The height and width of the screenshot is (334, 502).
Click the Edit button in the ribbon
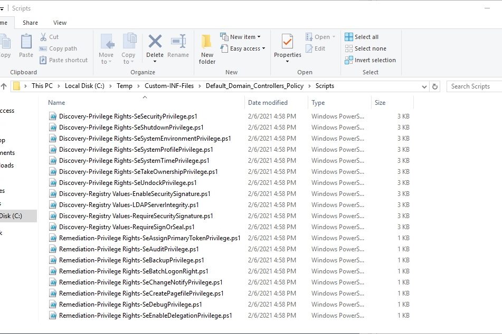[315, 48]
